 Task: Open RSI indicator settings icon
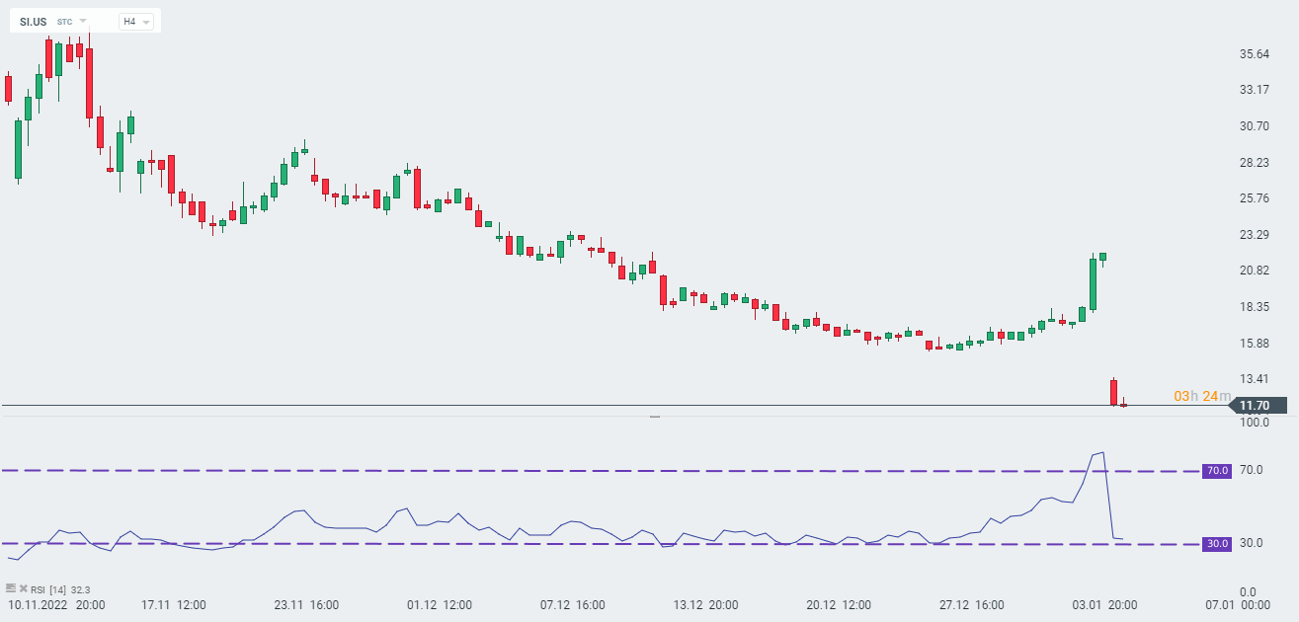11,588
